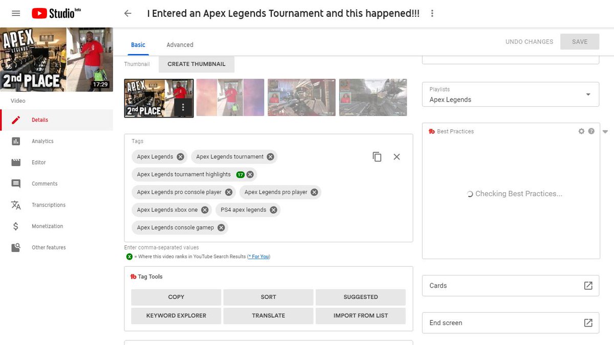Click the Transcriptions translate icon

(16, 205)
